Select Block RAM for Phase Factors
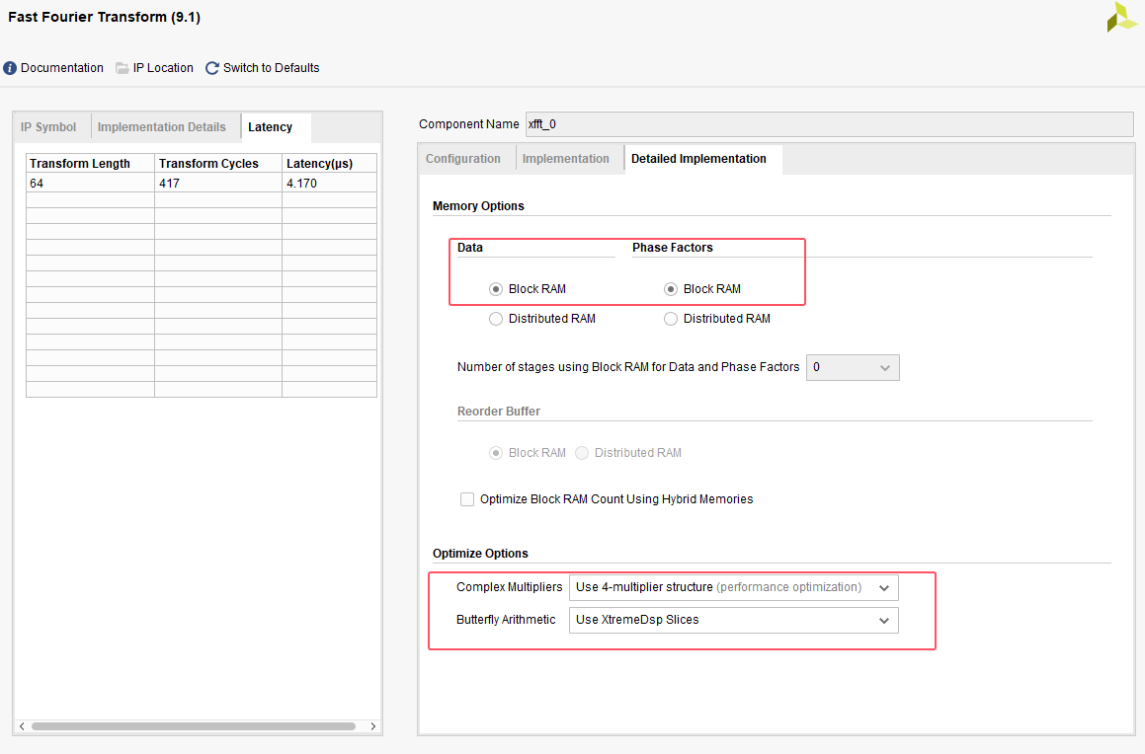 point(671,289)
